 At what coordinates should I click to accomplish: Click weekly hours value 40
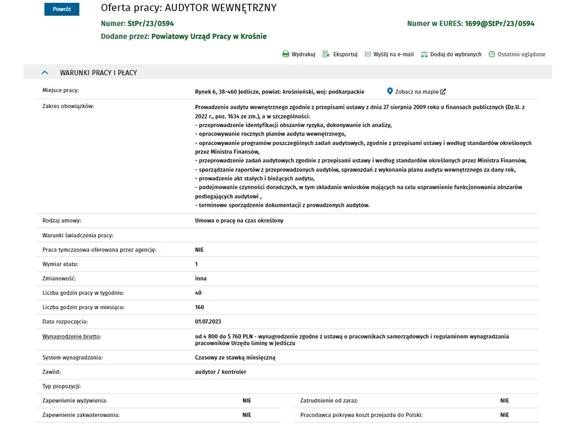click(198, 293)
